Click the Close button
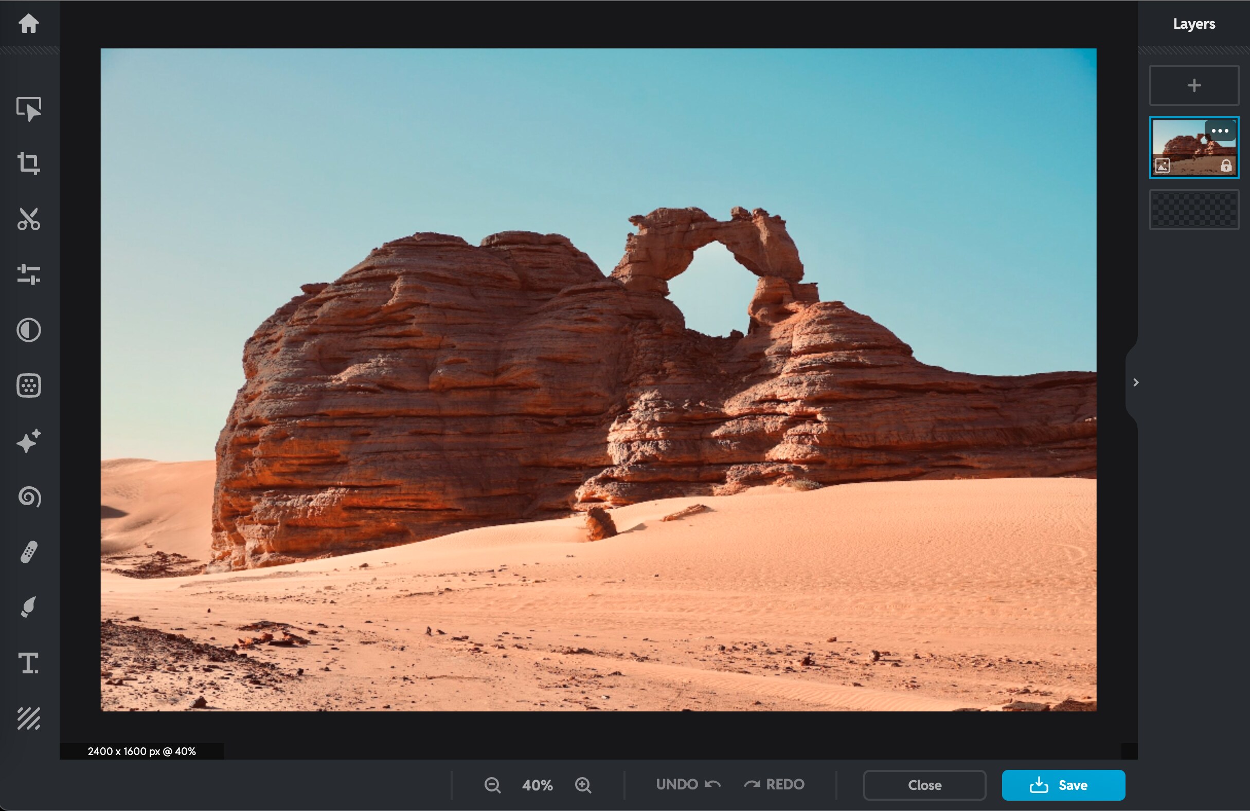1250x811 pixels. pyautogui.click(x=924, y=785)
